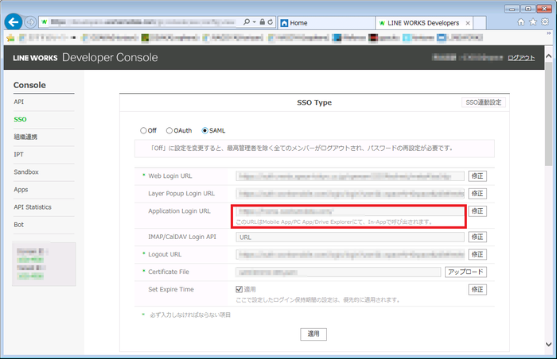This screenshot has height=359, width=557.
Task: Go back with the browser back arrow
Action: coord(14,22)
